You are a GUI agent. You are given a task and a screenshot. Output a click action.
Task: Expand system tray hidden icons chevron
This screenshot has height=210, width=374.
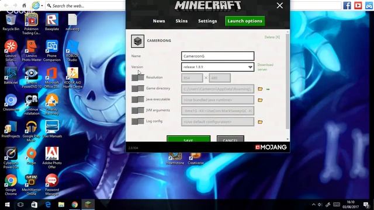[x=313, y=205]
